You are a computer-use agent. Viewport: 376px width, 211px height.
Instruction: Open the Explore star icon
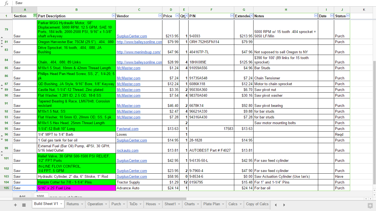(x=370, y=205)
